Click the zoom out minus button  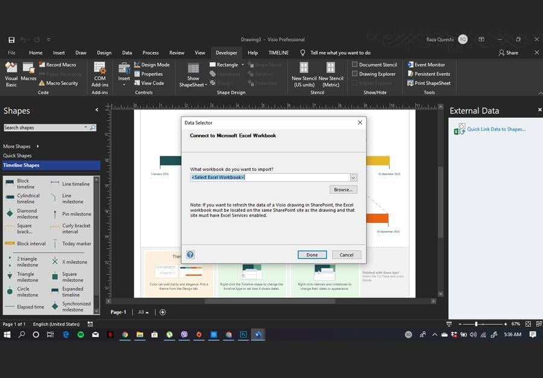[x=460, y=324]
